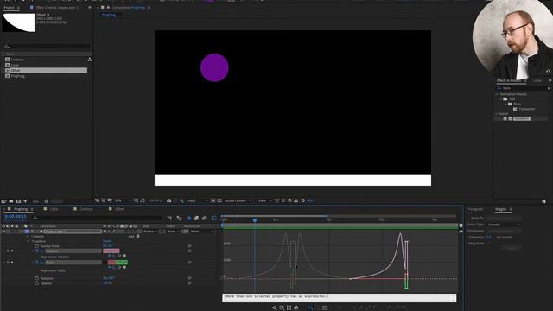
Task: Click the Effects & Presets search field
Action: (523, 88)
